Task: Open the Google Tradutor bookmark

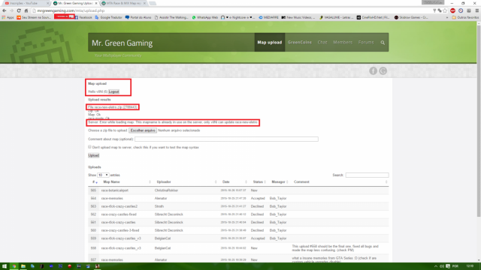Action: 108,17
